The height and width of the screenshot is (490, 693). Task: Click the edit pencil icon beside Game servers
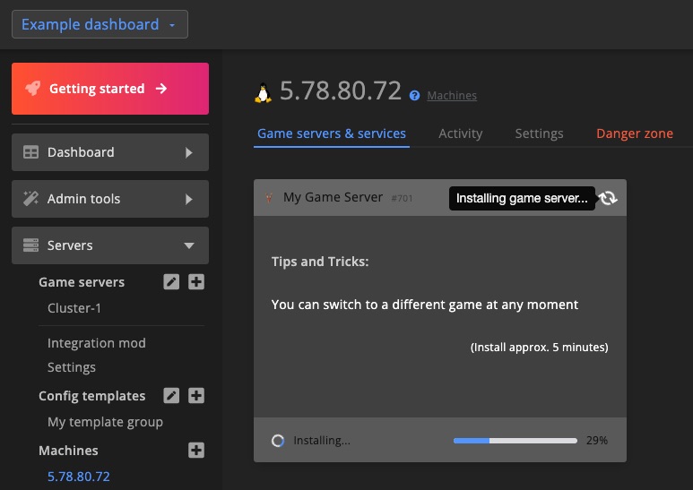(171, 282)
